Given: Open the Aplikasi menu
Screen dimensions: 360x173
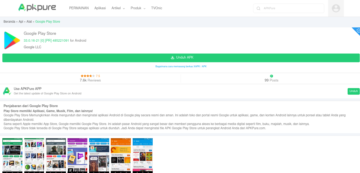Looking at the screenshot, I should point(100,8).
